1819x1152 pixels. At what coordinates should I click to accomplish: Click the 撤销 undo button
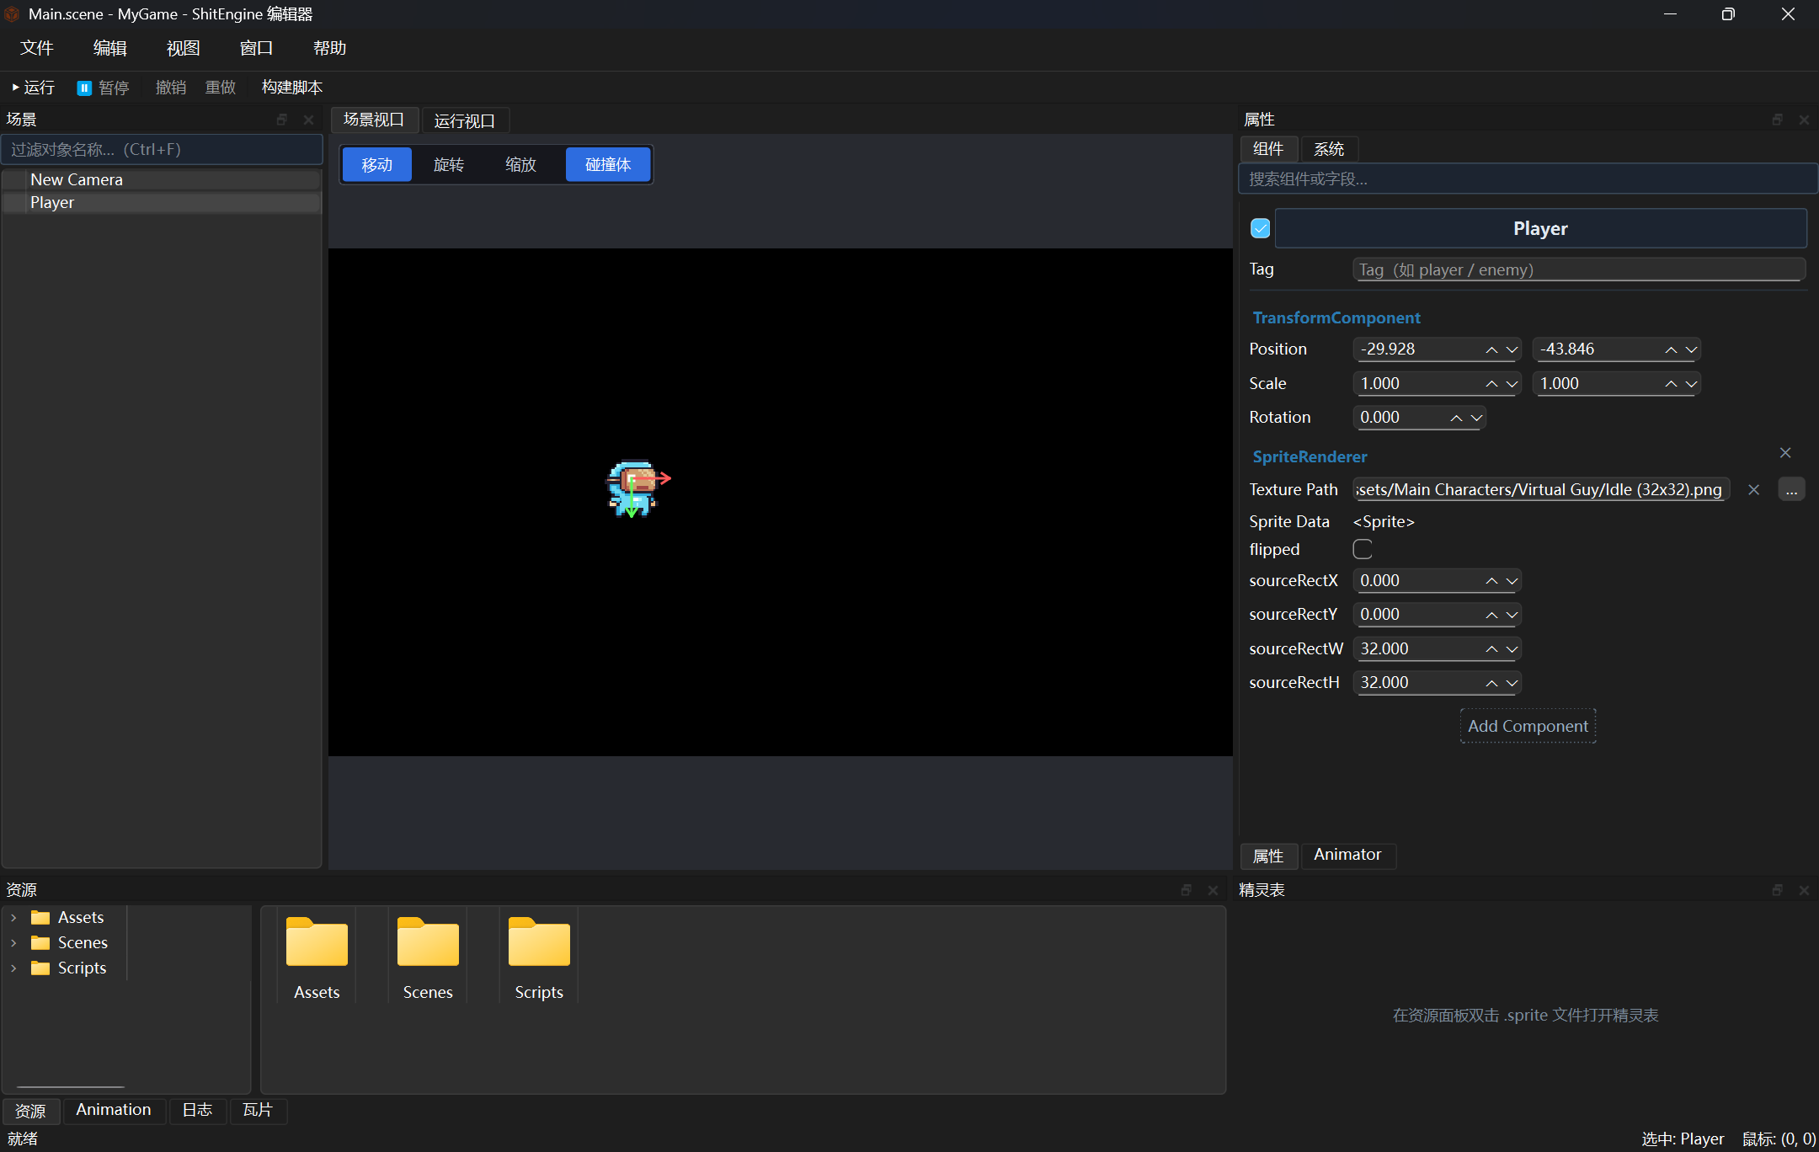[x=171, y=88]
